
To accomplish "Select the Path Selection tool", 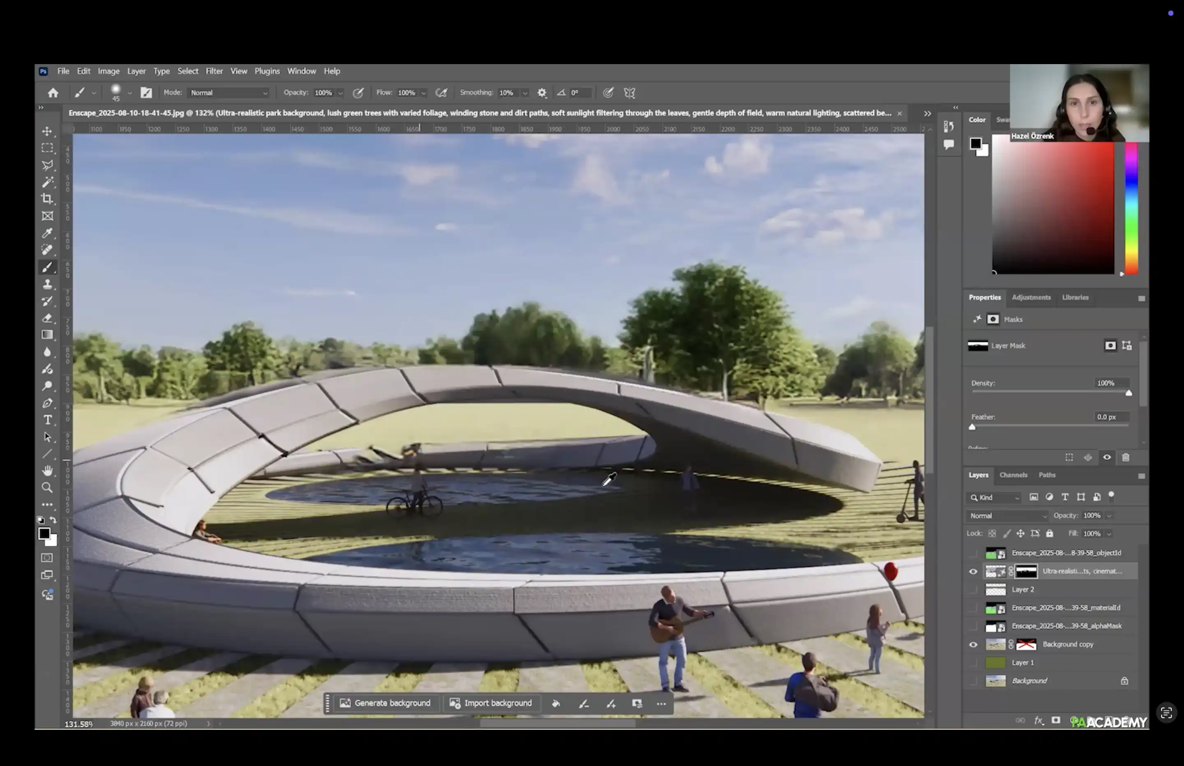I will click(x=47, y=437).
